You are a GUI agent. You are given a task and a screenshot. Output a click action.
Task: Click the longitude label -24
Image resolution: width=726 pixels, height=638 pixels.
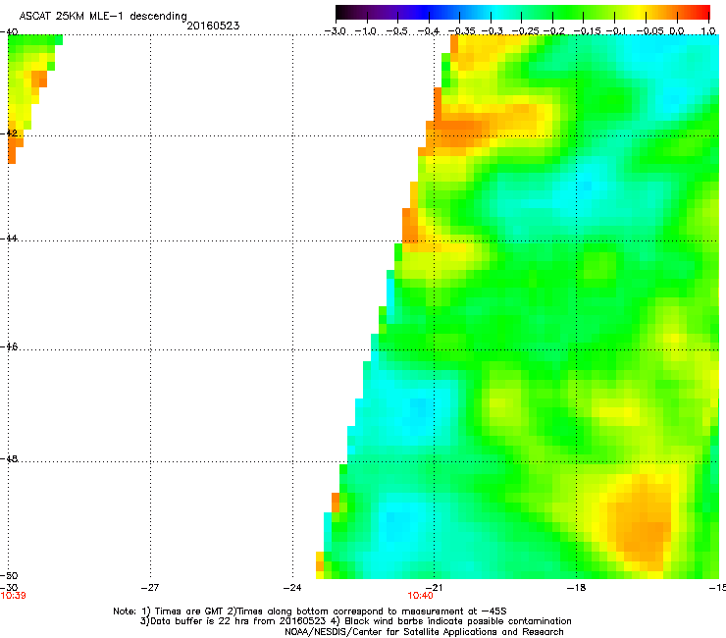point(292,588)
